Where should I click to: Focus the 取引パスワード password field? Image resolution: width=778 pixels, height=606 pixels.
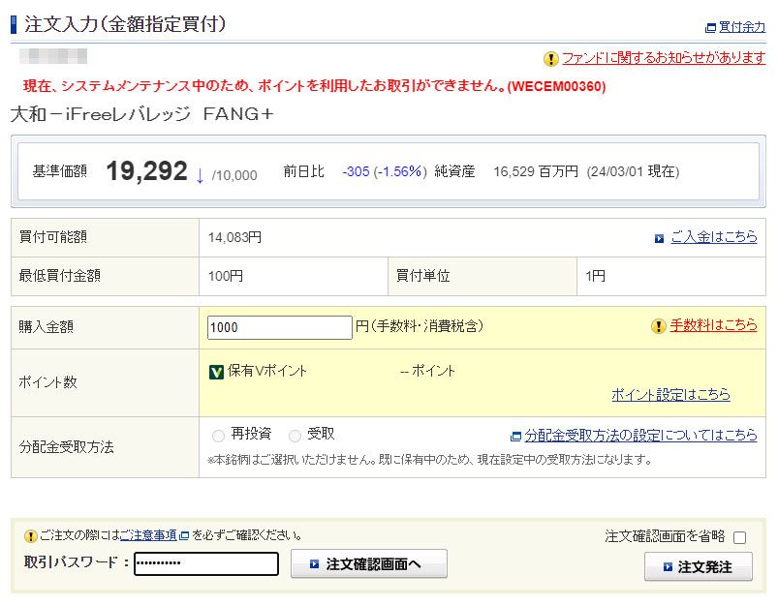pyautogui.click(x=205, y=563)
